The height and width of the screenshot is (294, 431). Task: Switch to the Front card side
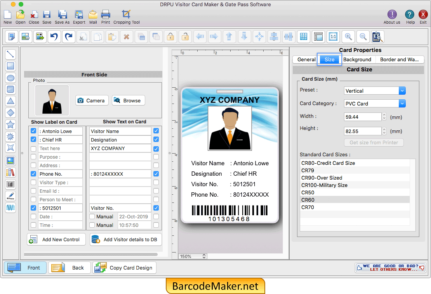[x=25, y=268]
